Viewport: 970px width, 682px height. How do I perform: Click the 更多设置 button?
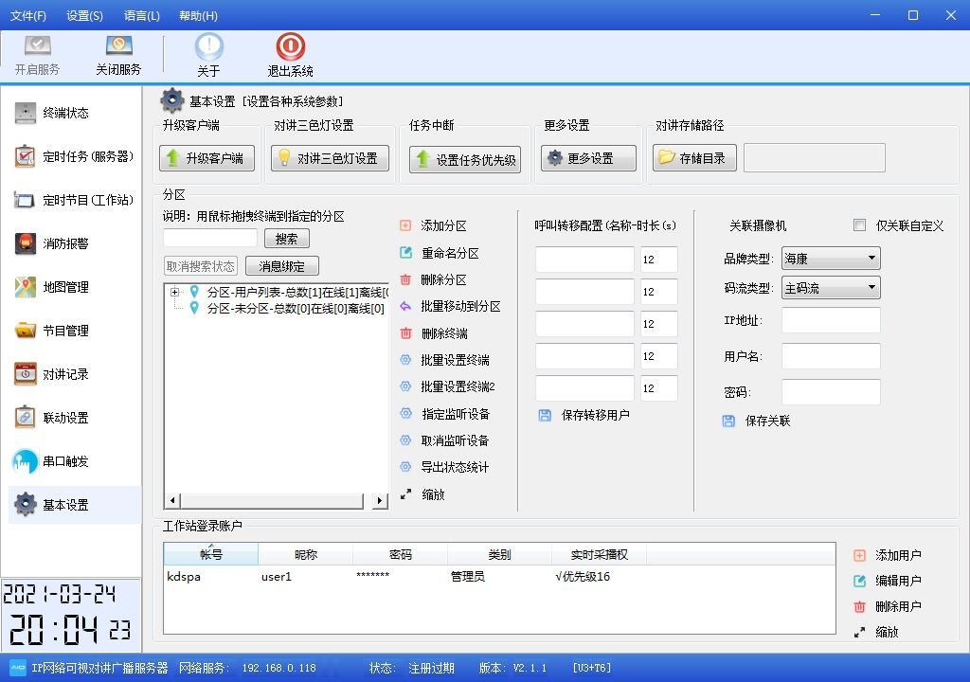(x=587, y=158)
